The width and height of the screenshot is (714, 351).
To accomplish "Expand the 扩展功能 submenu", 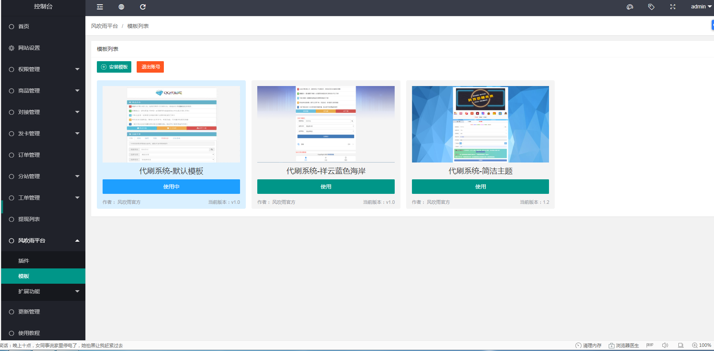I will tap(43, 291).
